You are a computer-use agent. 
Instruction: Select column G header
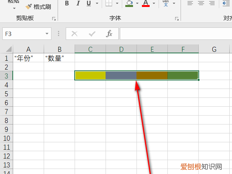click(214, 49)
